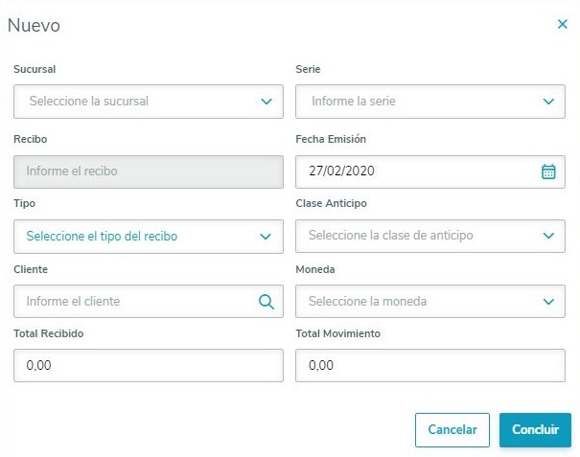Close the Nuevo dialog with X icon
Viewport: 580px width, 457px height.
[x=563, y=25]
